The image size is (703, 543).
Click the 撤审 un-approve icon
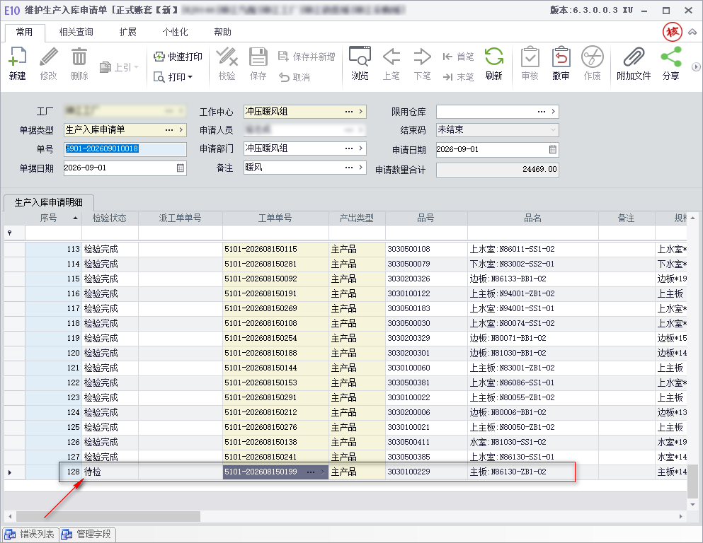[x=561, y=63]
